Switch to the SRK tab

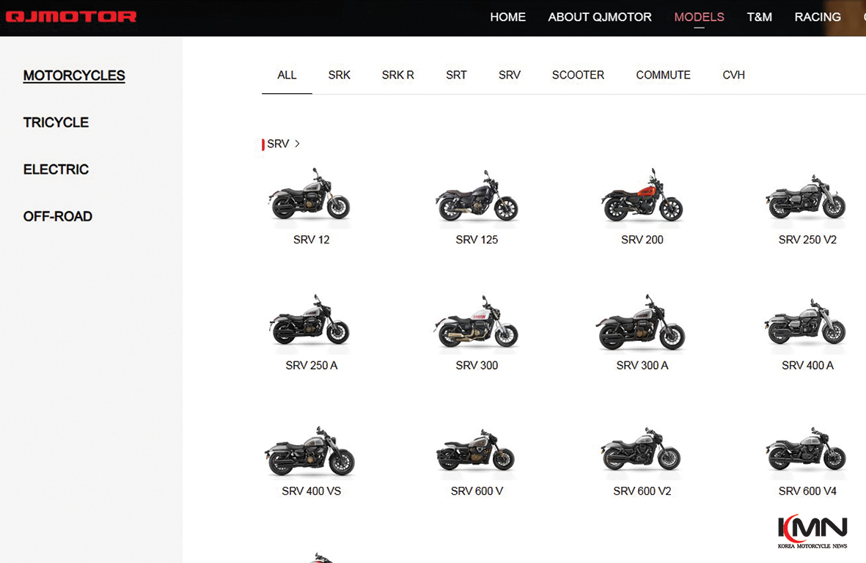pos(339,75)
